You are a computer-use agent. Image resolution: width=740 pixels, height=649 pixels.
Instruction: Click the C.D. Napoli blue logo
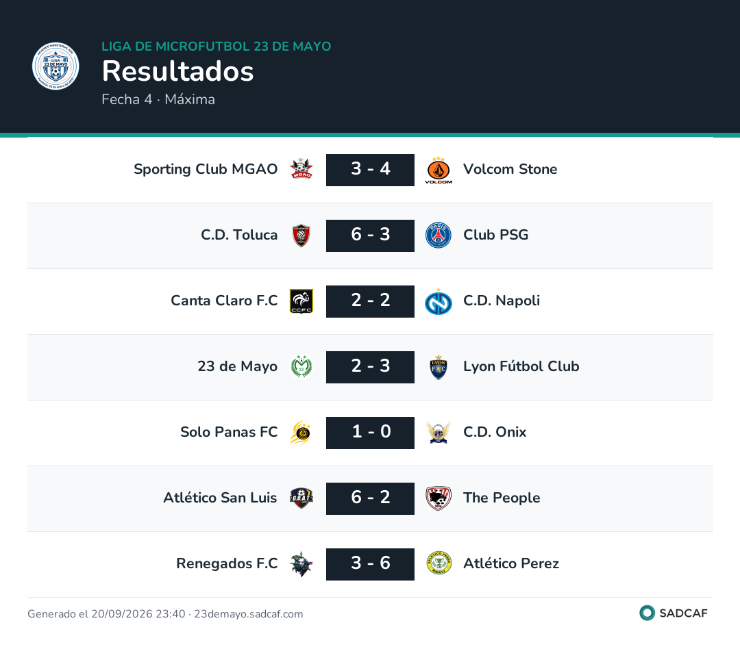click(x=439, y=302)
